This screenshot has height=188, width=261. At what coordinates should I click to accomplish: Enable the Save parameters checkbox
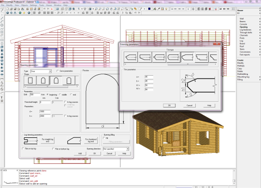click(58, 71)
